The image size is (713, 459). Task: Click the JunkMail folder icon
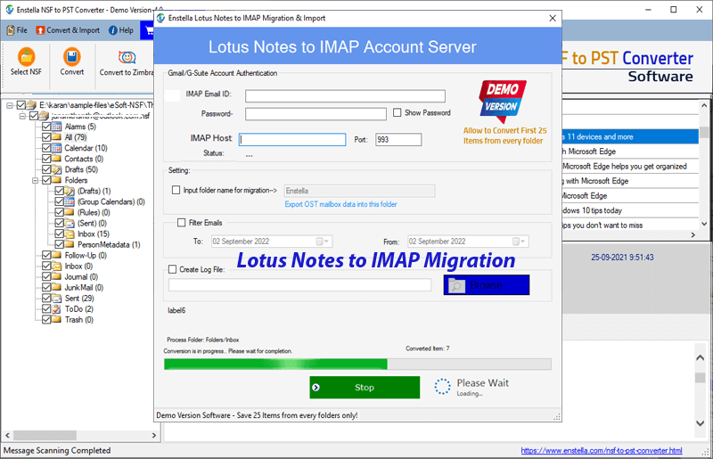(56, 288)
